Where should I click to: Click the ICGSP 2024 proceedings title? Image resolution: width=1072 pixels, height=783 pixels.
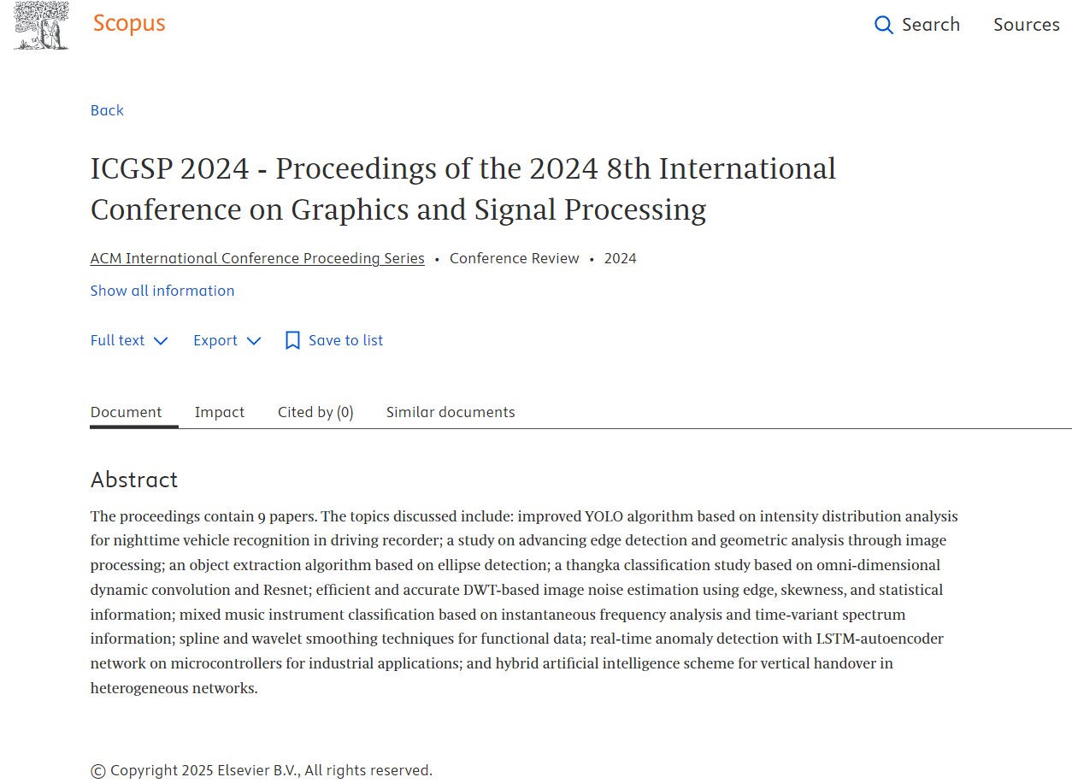(463, 189)
